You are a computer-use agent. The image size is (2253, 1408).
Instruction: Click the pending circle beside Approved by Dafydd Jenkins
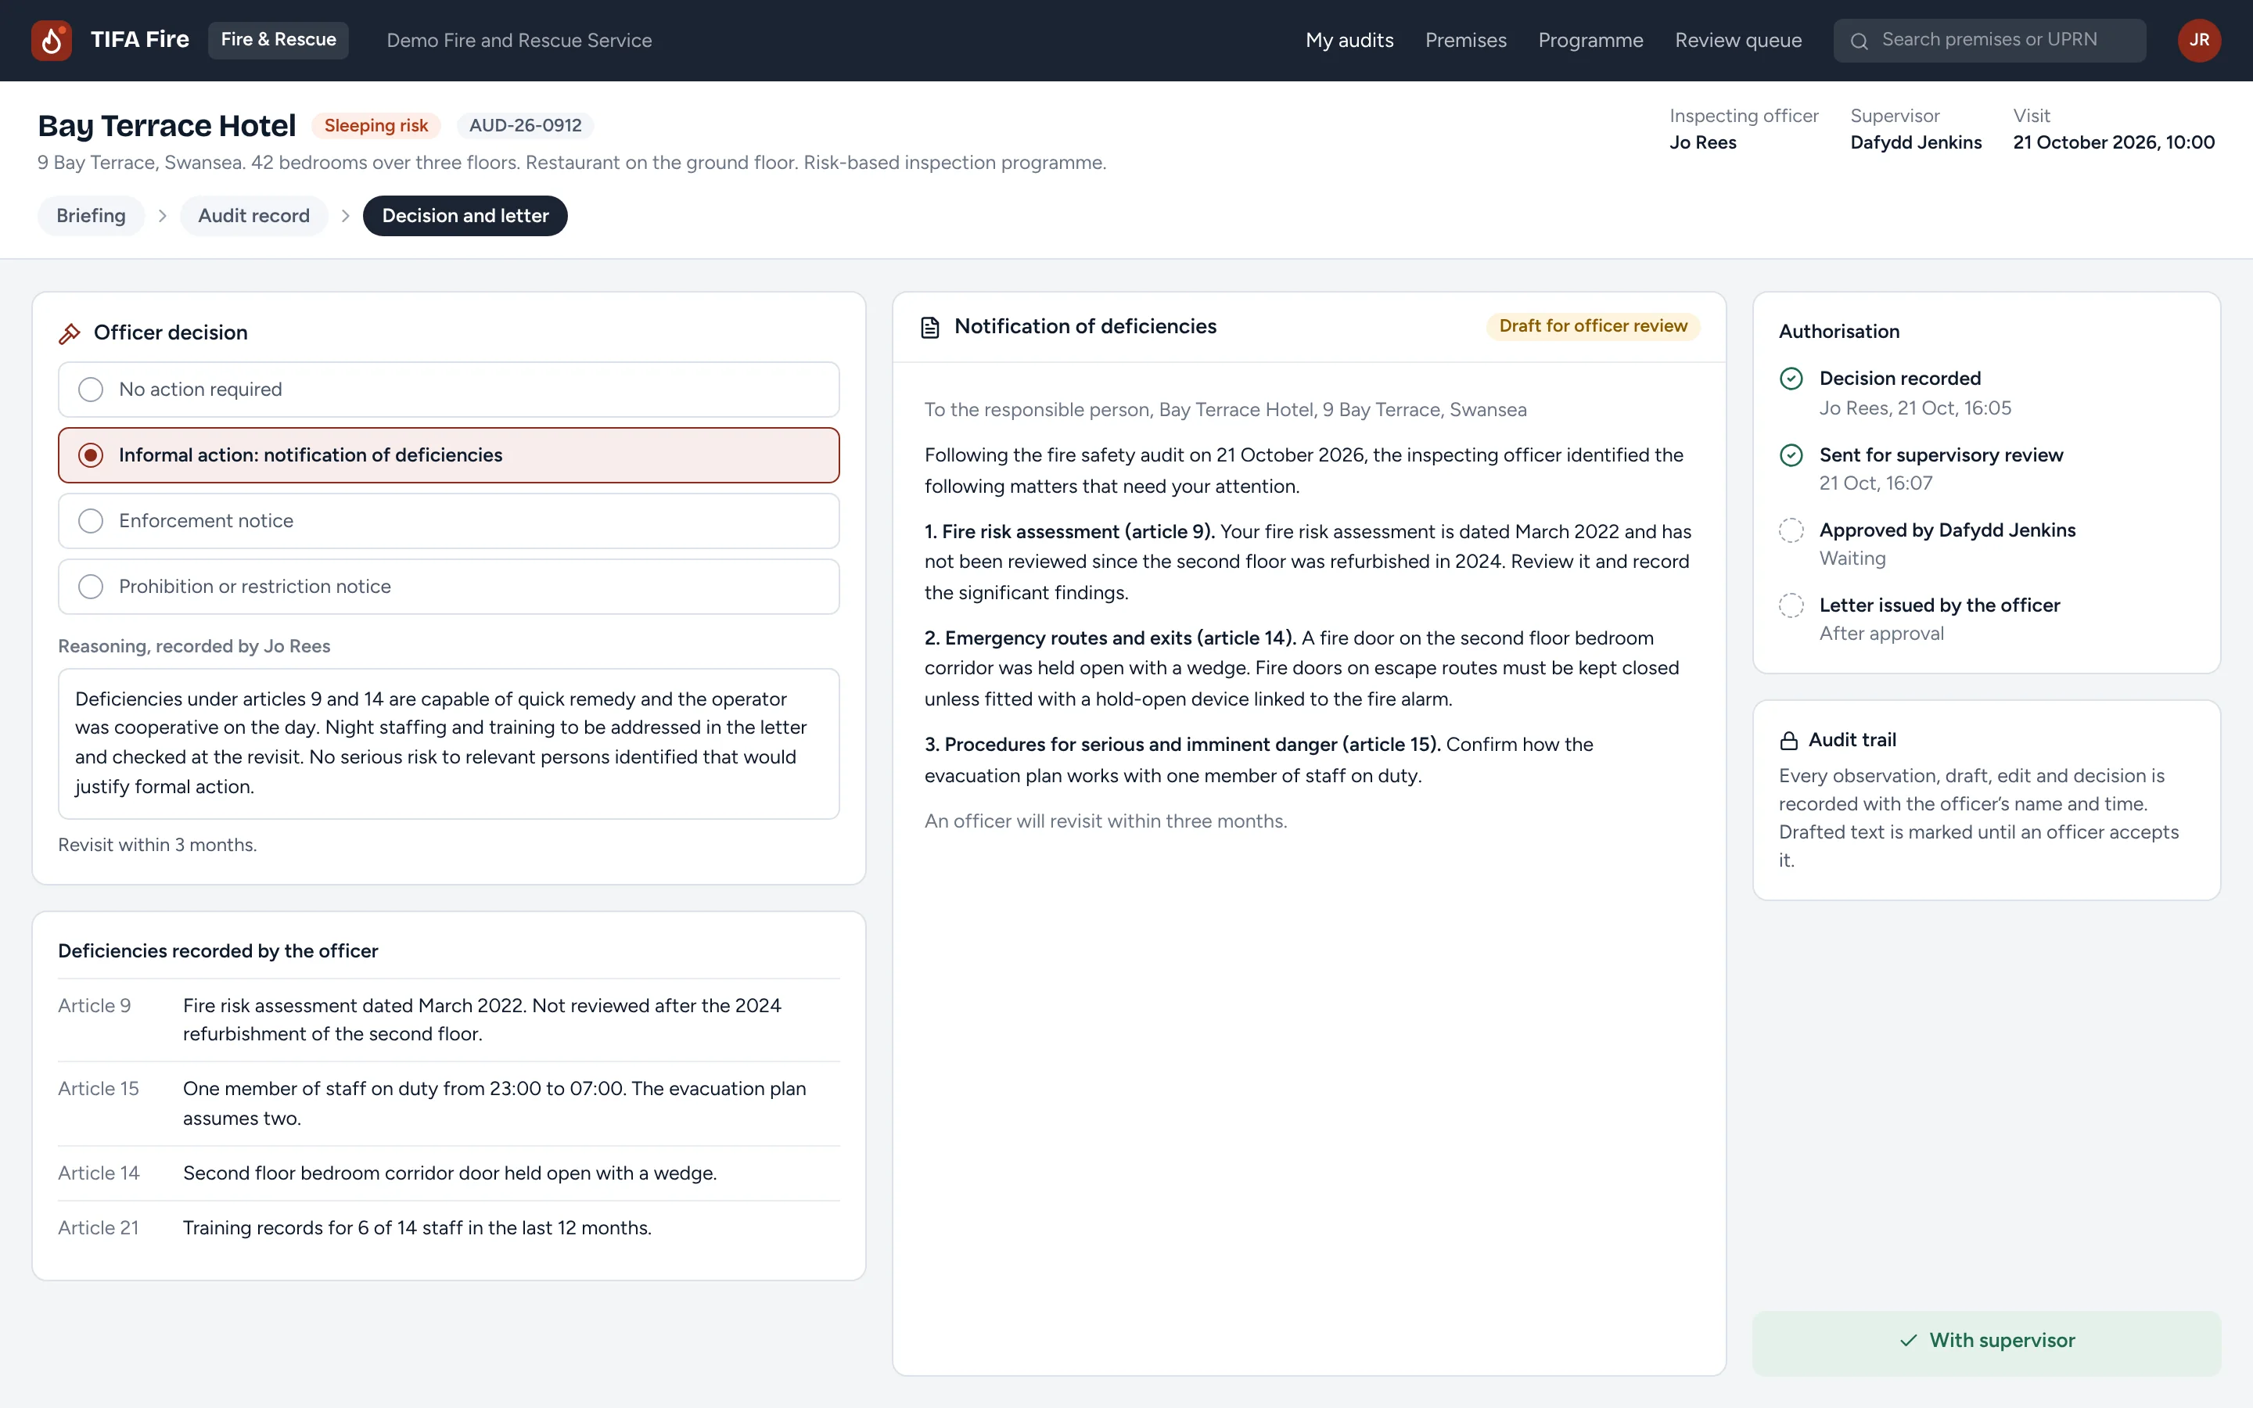pos(1791,530)
